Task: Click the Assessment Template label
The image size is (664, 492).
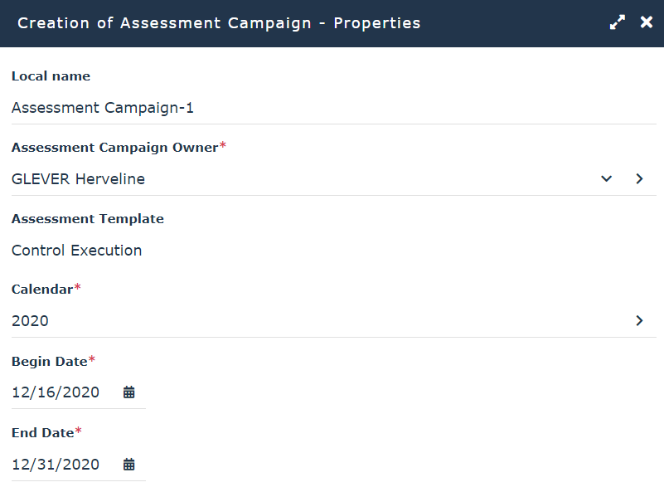Action: pos(88,219)
